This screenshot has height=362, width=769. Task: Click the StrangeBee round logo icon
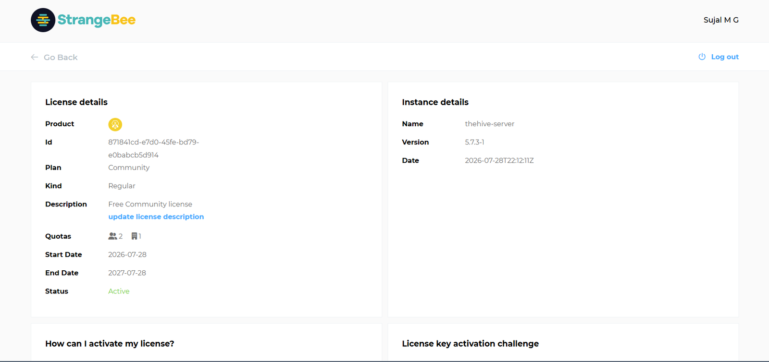[x=43, y=20]
